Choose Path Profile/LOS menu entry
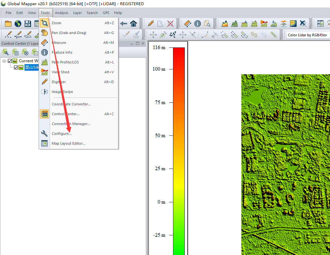 78,62
